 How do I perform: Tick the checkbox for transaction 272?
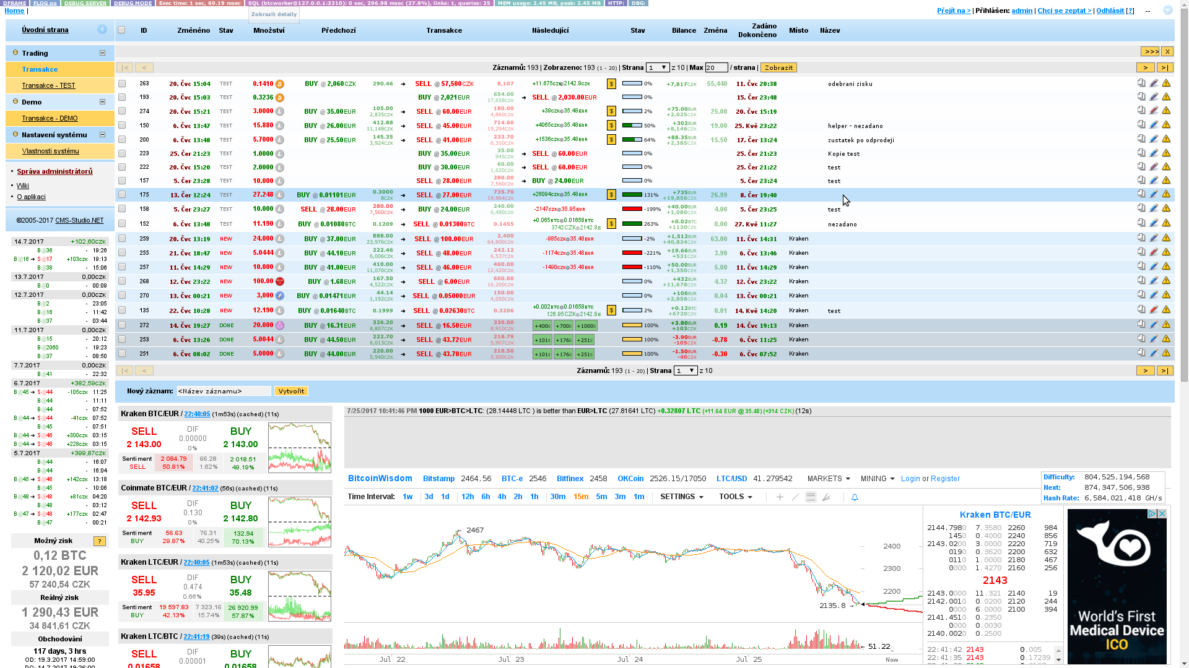(x=122, y=325)
